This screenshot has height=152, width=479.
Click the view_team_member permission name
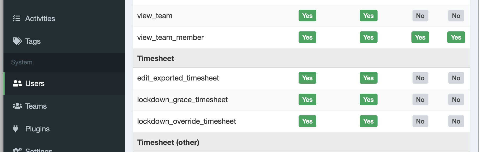pyautogui.click(x=170, y=37)
